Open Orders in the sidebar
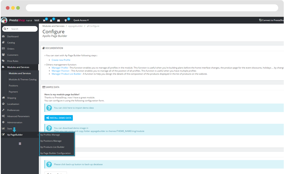Image resolution: width=284 pixels, height=174 pixels. [x=11, y=49]
